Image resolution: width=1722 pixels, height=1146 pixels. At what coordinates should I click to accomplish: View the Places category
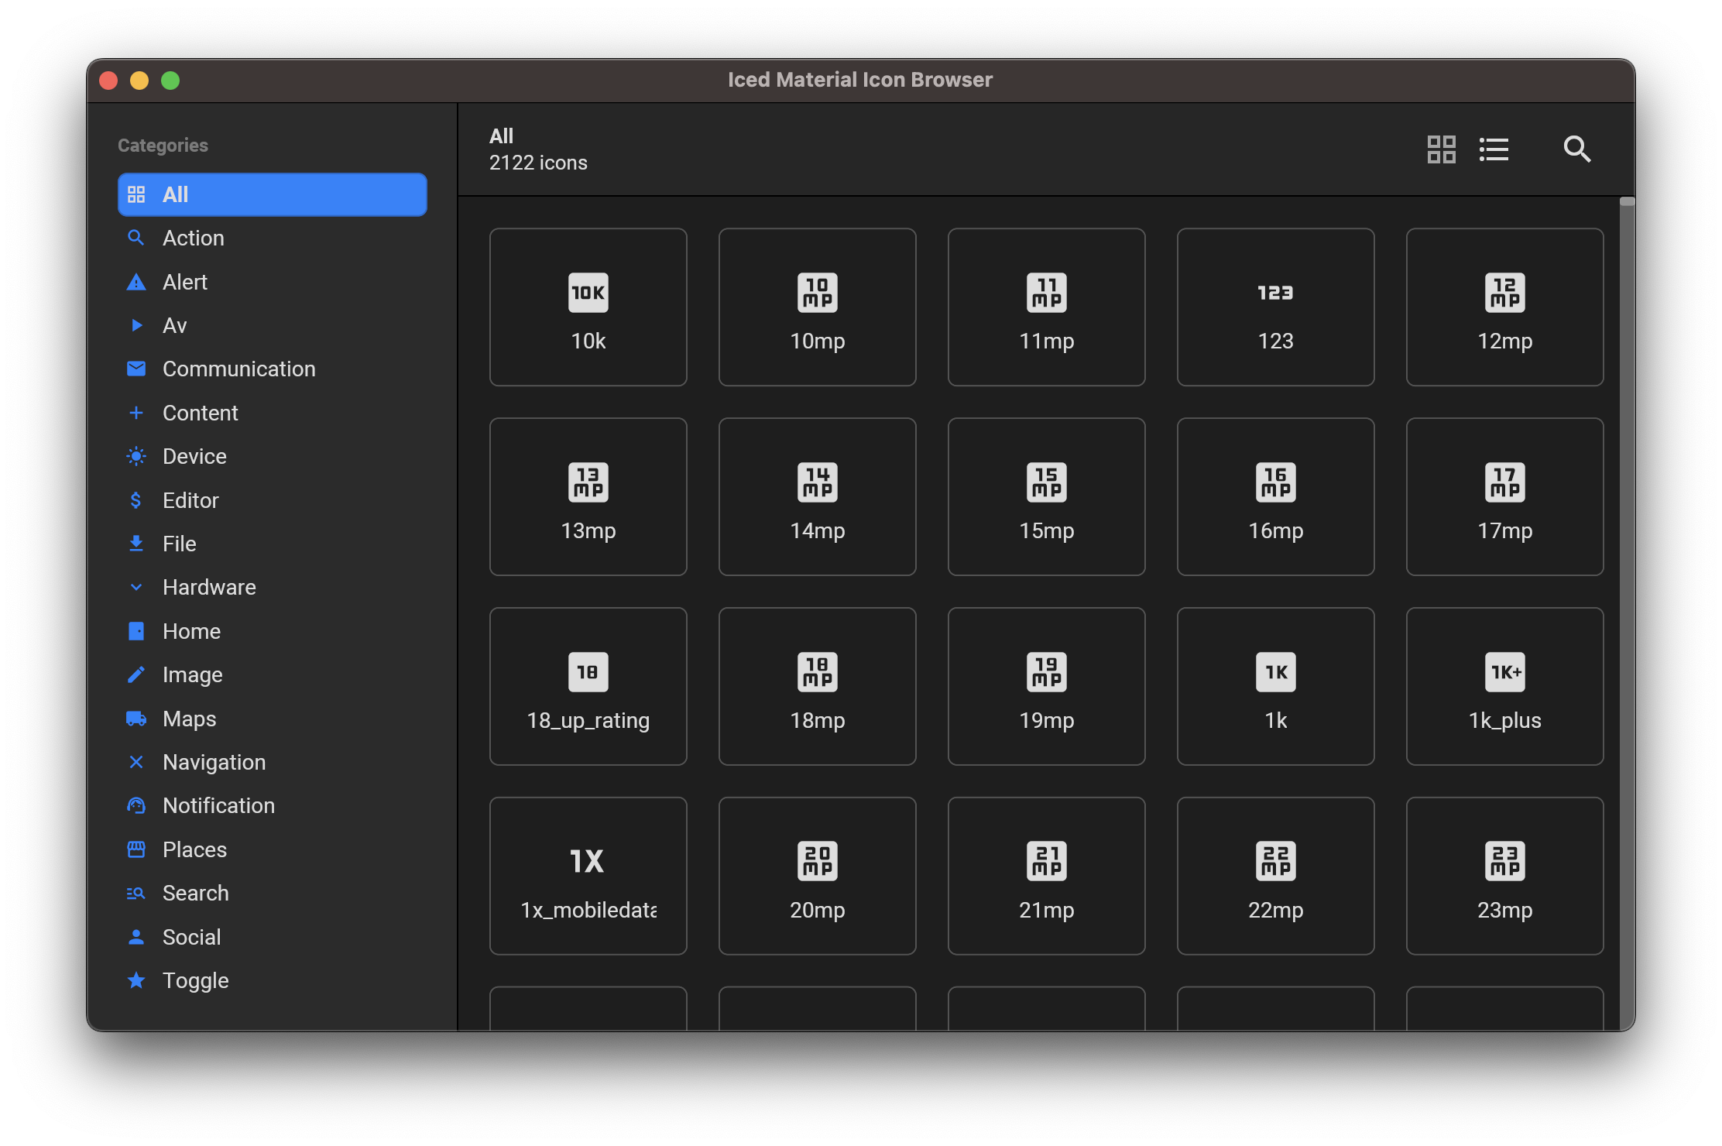(273, 849)
